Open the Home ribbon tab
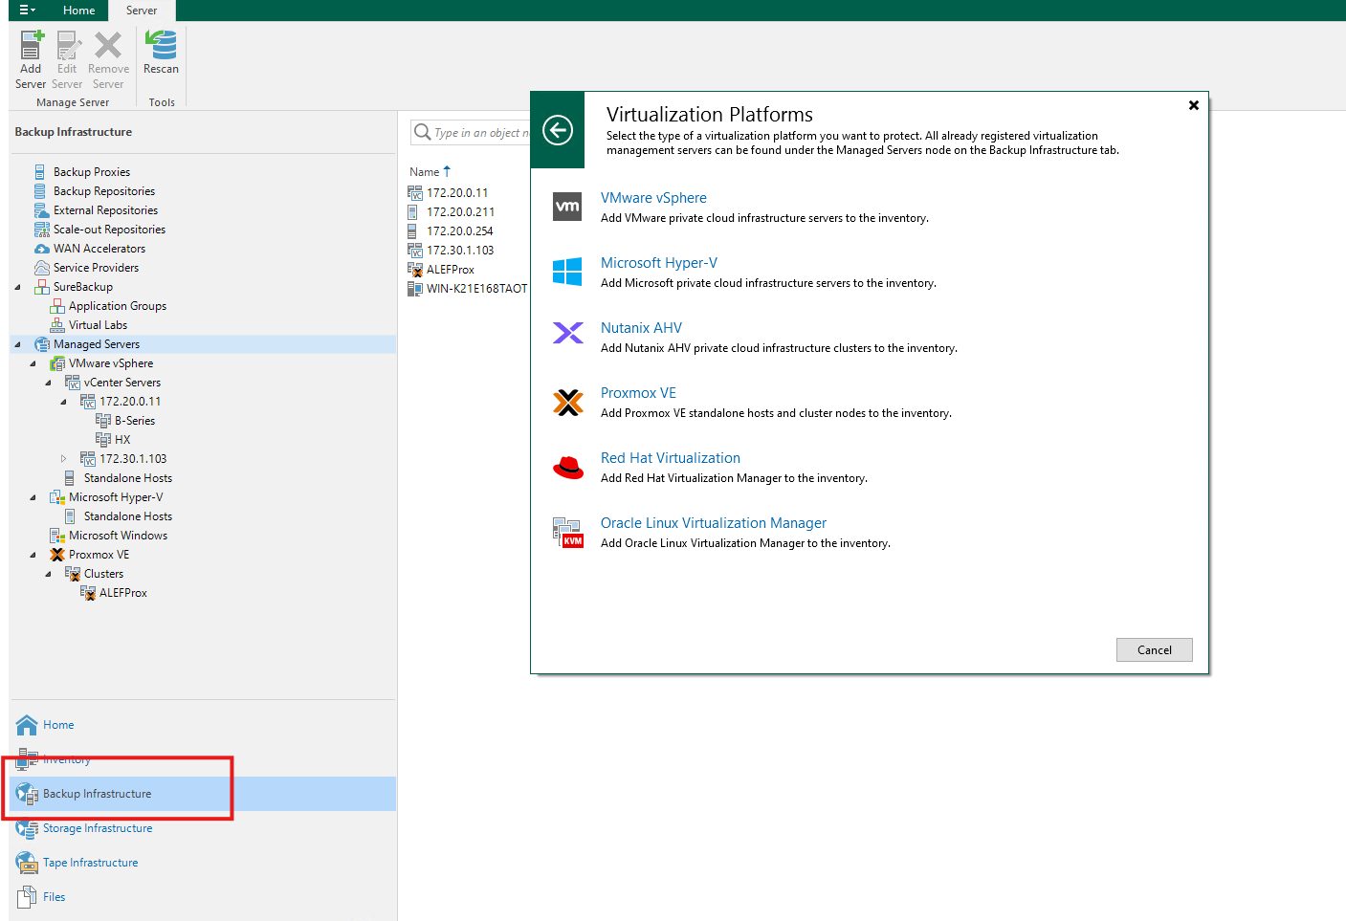The width and height of the screenshot is (1346, 921). point(79,11)
